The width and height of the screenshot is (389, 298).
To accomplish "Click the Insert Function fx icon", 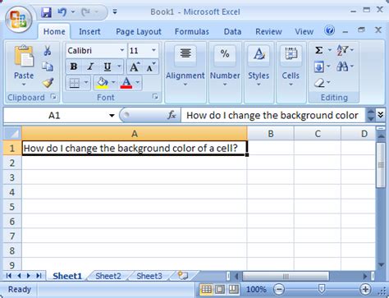I will [172, 115].
